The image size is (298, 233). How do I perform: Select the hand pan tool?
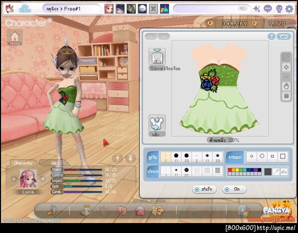(x=286, y=86)
